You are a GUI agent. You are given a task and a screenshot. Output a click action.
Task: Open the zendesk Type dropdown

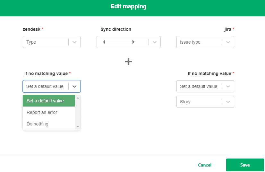coord(52,42)
